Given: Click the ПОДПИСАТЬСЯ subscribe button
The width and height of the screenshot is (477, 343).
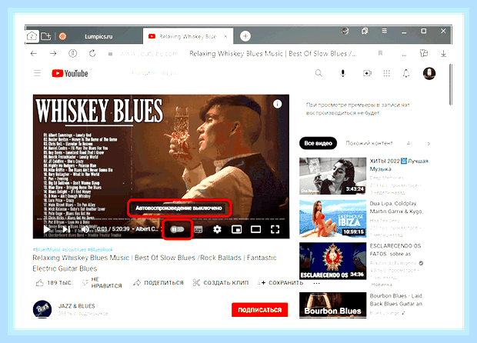Looking at the screenshot, I should pos(259,310).
